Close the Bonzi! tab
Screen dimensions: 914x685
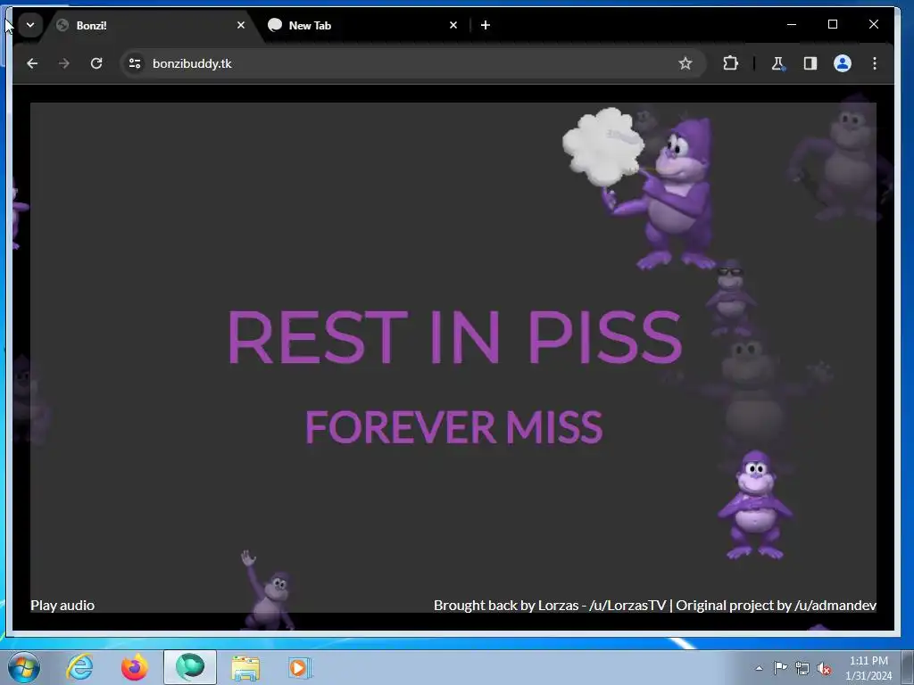pyautogui.click(x=241, y=25)
